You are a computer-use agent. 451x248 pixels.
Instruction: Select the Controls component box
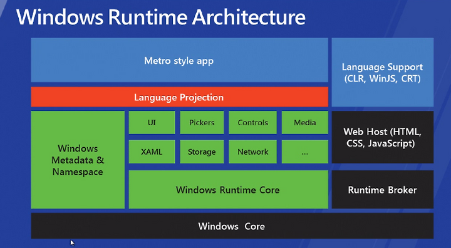(x=253, y=123)
